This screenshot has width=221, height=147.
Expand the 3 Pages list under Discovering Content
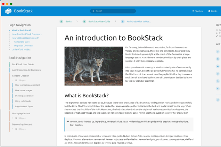tap(12, 129)
